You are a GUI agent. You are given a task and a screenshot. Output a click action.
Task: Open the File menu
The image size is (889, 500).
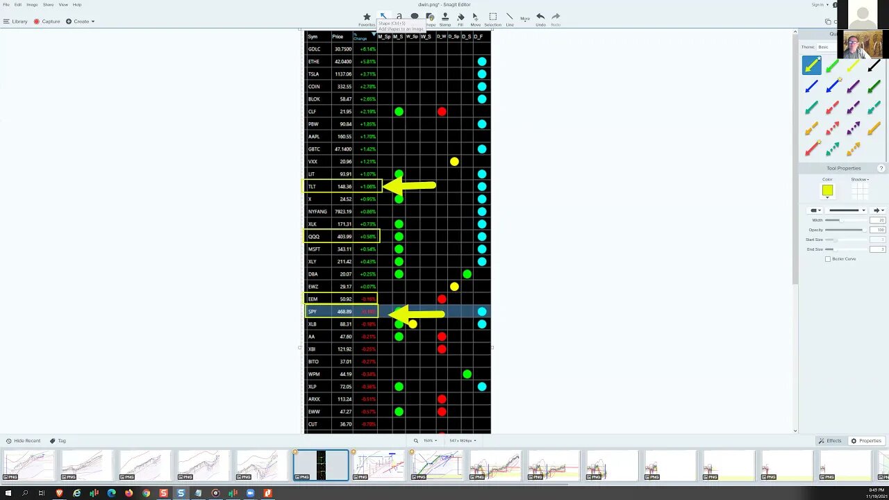coord(6,5)
